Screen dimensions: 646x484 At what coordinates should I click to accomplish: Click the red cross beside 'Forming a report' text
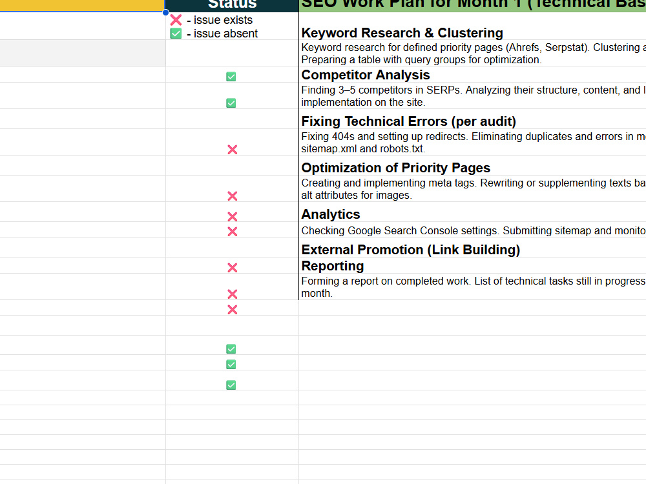pos(233,294)
